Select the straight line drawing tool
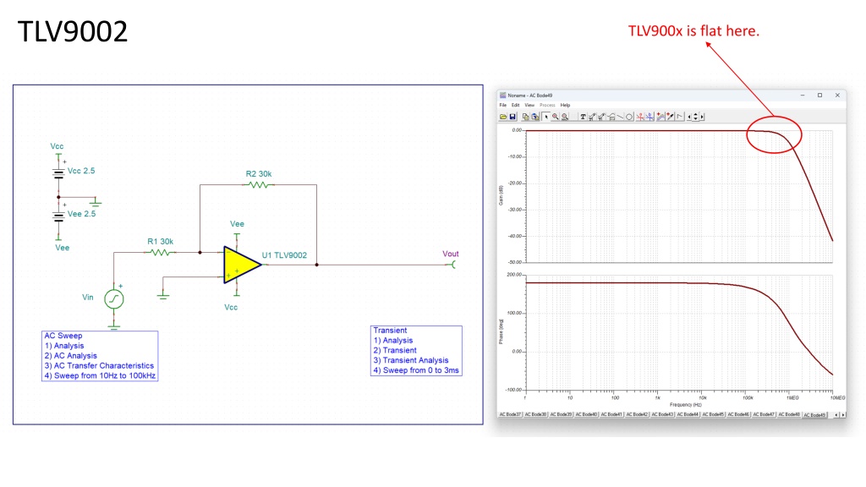The image size is (866, 487). 620,117
